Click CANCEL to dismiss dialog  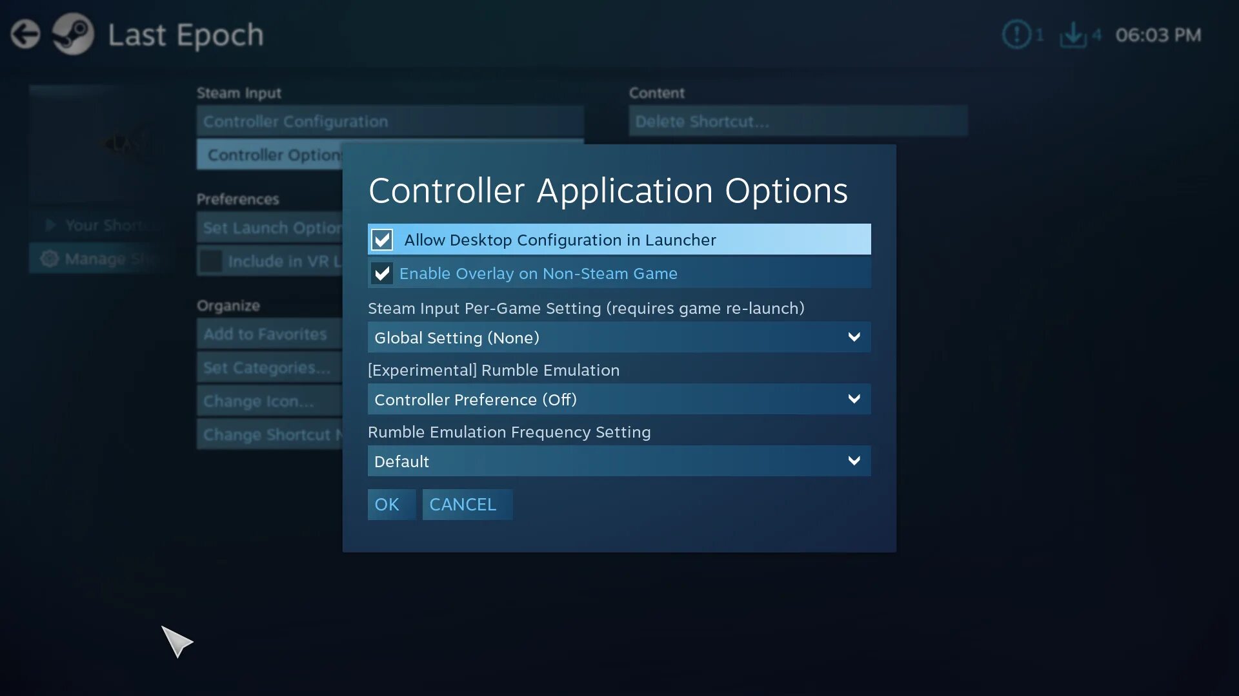click(x=462, y=504)
